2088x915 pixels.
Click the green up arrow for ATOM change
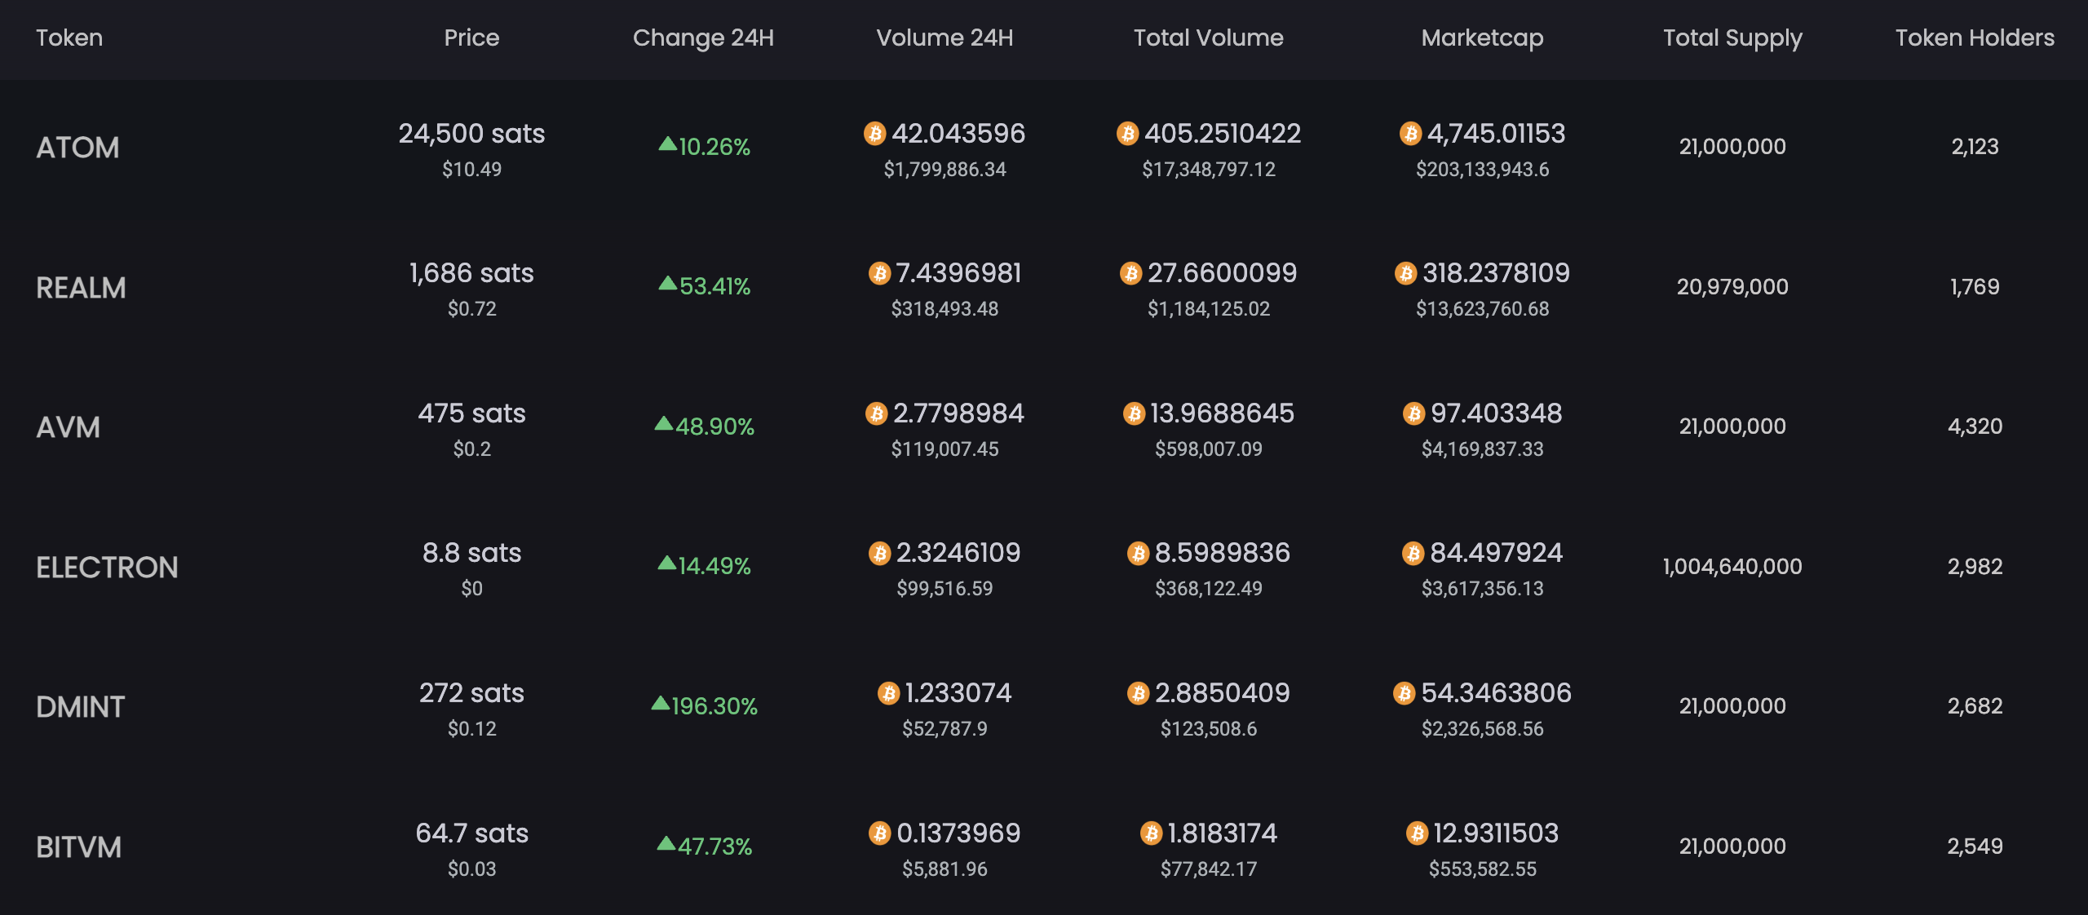pyautogui.click(x=667, y=144)
